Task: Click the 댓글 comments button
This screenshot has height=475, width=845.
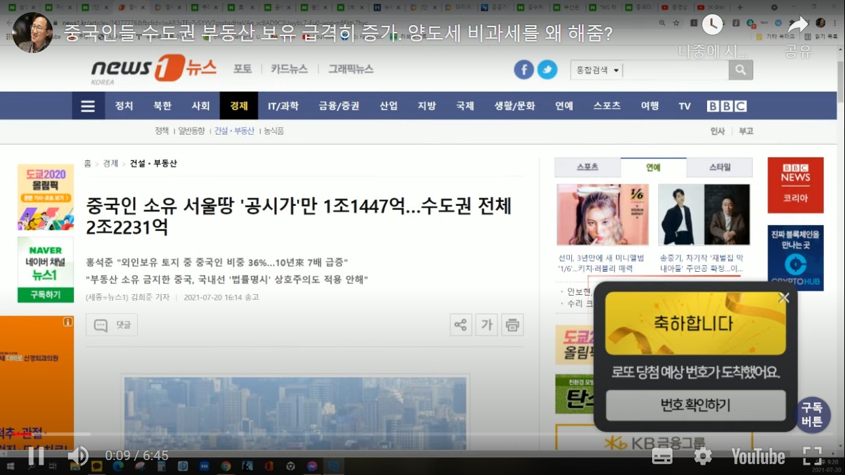Action: (x=112, y=325)
